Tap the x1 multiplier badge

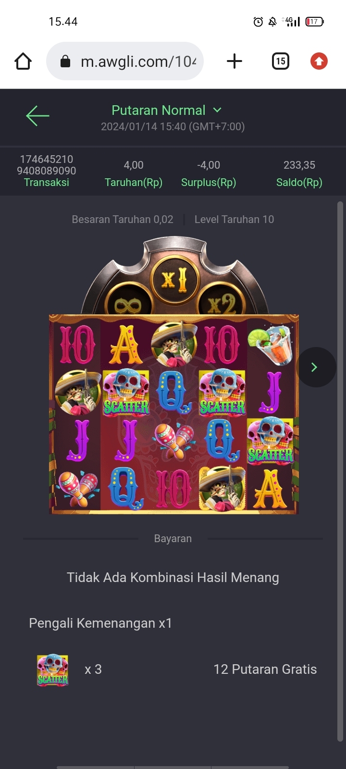click(173, 279)
